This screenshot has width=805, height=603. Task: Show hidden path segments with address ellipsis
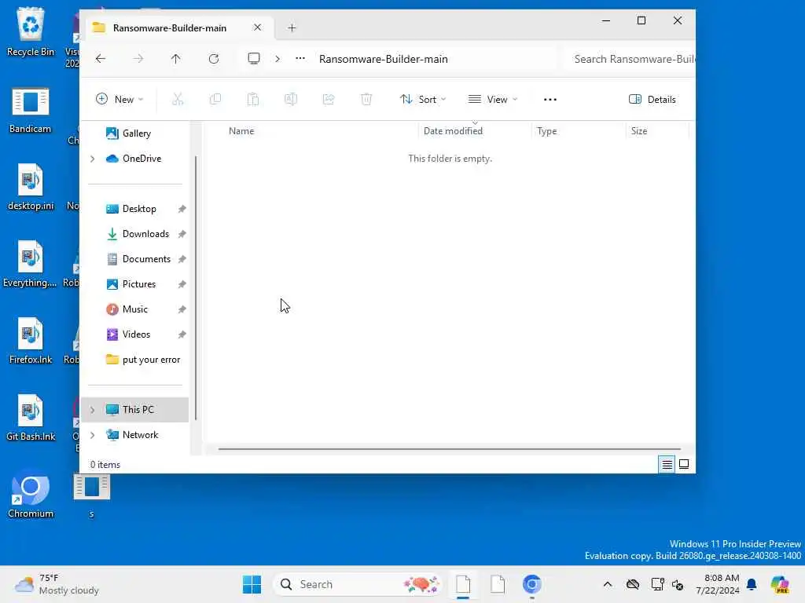pos(300,58)
